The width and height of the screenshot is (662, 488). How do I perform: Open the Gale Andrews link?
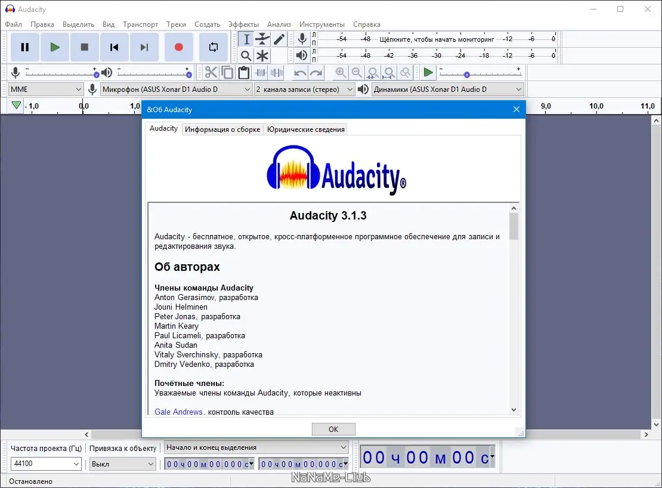coord(178,412)
